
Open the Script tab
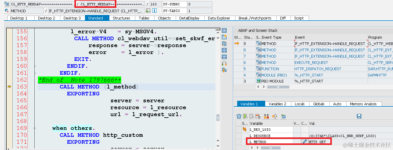pyautogui.click(x=299, y=18)
